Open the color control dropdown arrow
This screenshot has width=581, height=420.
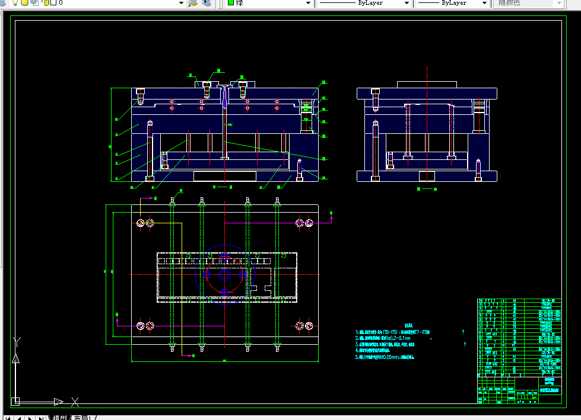(308, 3)
